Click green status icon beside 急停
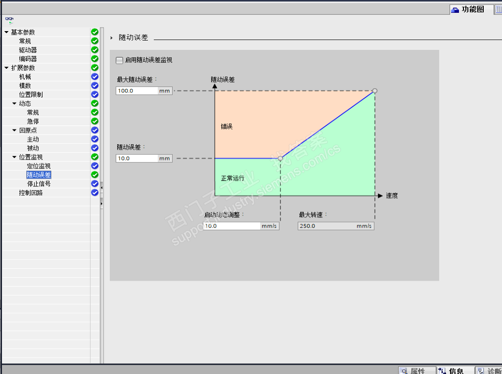 pyautogui.click(x=95, y=121)
